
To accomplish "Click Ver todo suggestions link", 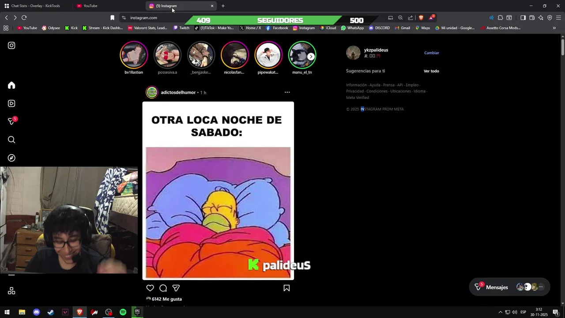I will [x=431, y=71].
